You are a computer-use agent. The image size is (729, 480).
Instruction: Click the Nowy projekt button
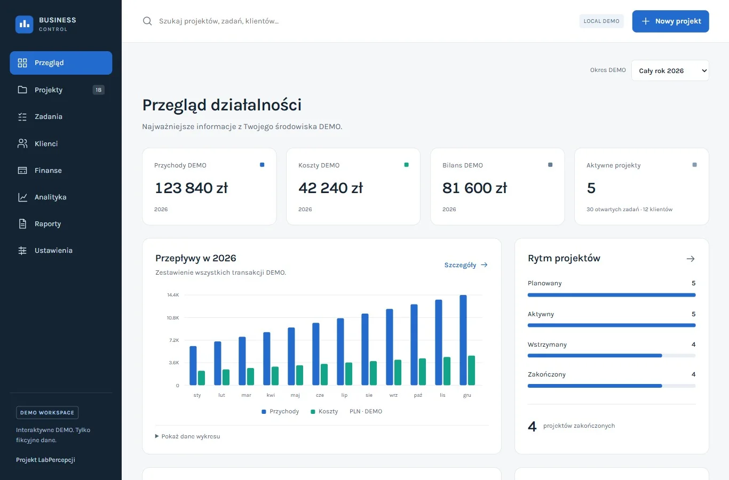[671, 21]
